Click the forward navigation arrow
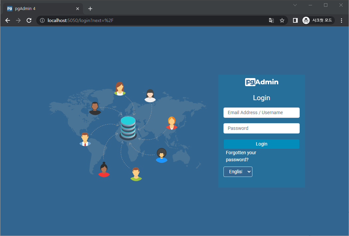 tap(18, 20)
